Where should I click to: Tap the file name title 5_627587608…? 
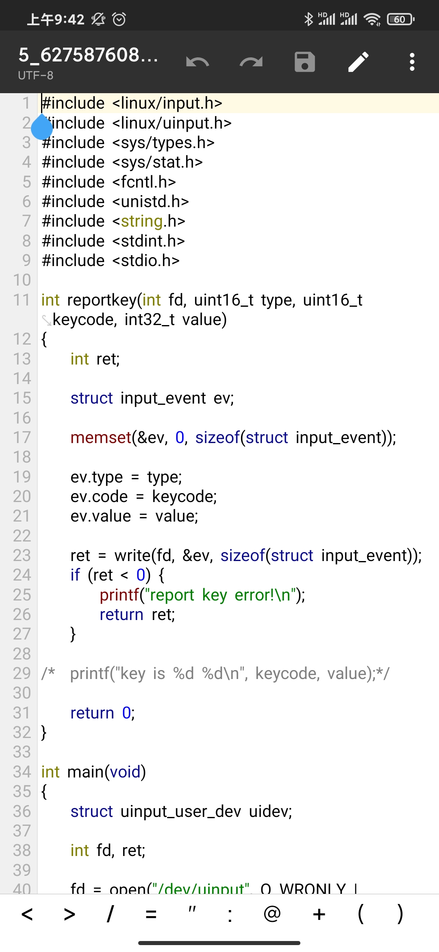(x=89, y=55)
